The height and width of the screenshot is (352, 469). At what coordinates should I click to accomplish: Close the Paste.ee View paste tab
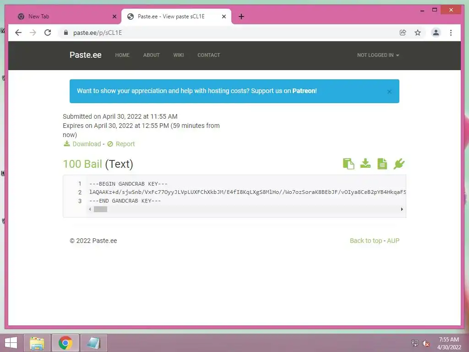point(224,16)
